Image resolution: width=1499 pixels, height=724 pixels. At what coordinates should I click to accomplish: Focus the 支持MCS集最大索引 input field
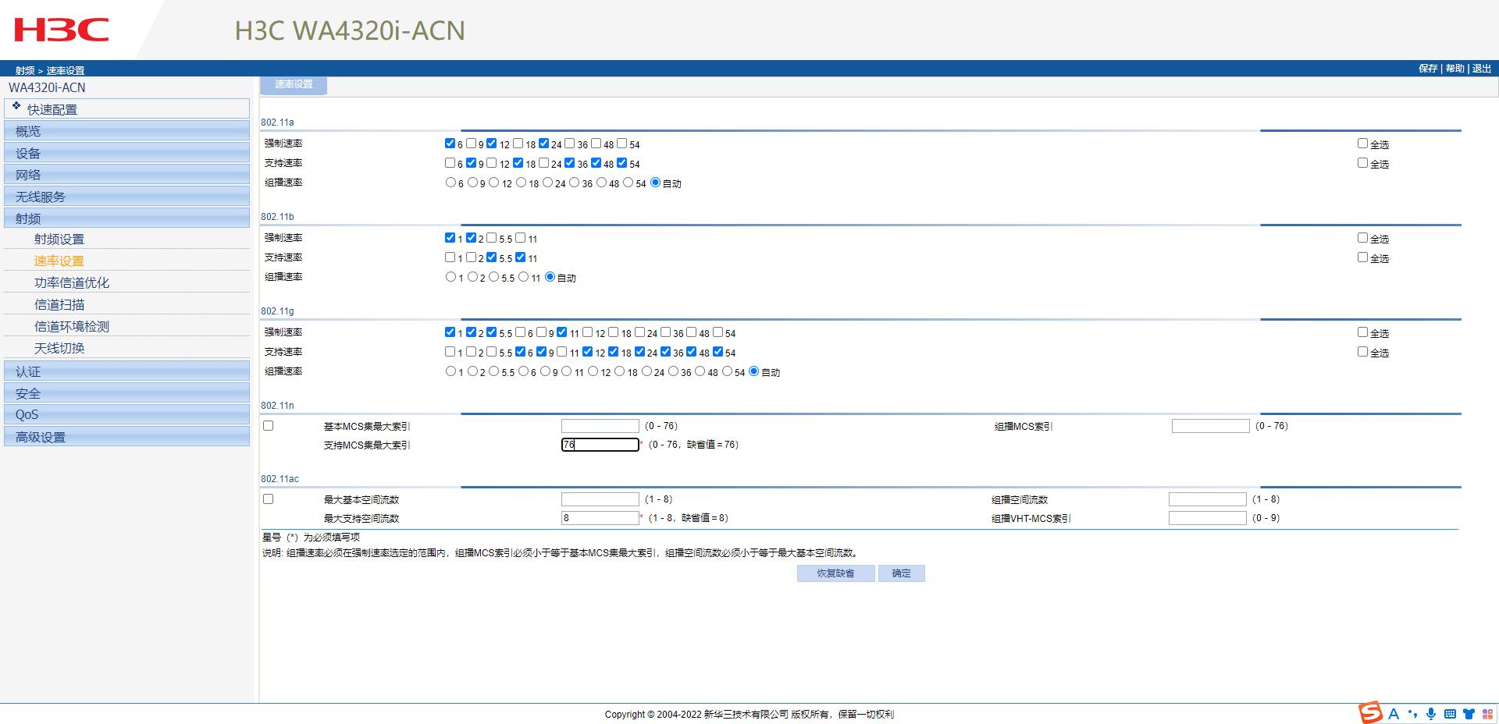click(600, 445)
